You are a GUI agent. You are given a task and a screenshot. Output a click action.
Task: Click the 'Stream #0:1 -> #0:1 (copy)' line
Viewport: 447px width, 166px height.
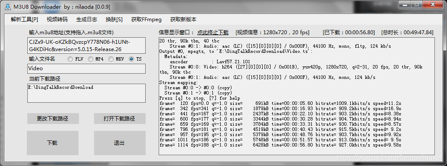click(198, 93)
